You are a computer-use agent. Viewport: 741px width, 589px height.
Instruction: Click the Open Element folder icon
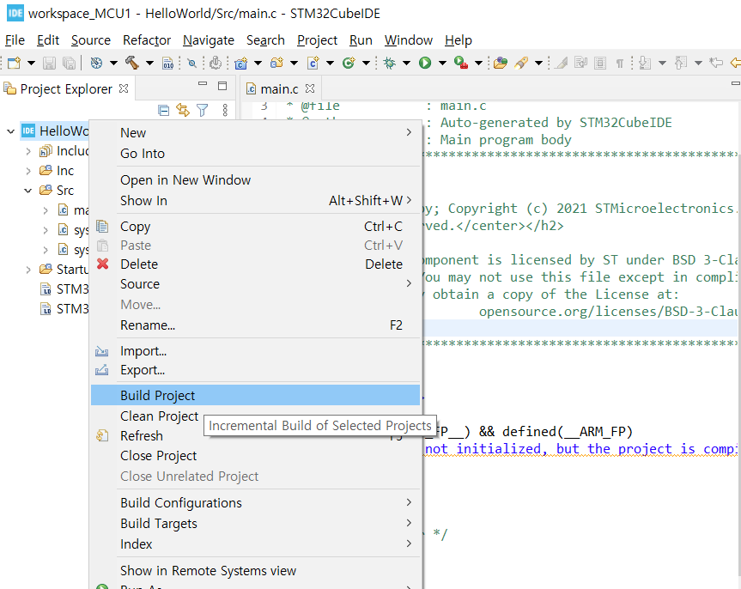tap(501, 63)
